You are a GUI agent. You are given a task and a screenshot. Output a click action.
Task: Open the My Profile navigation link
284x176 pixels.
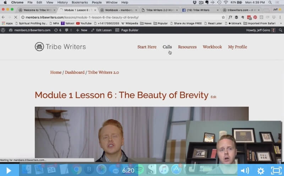(x=237, y=47)
